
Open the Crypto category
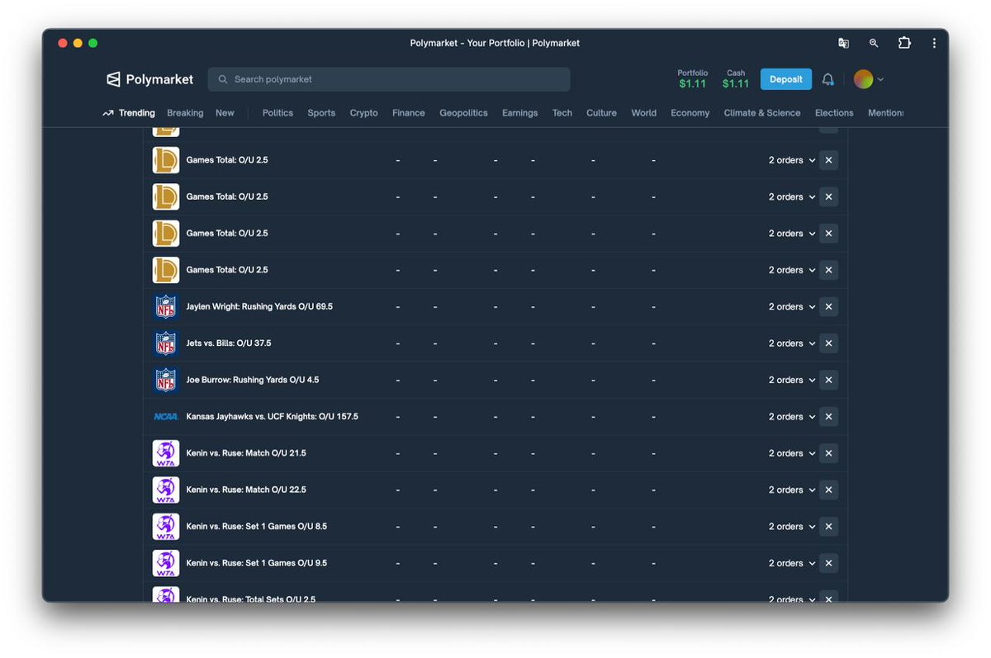[363, 113]
